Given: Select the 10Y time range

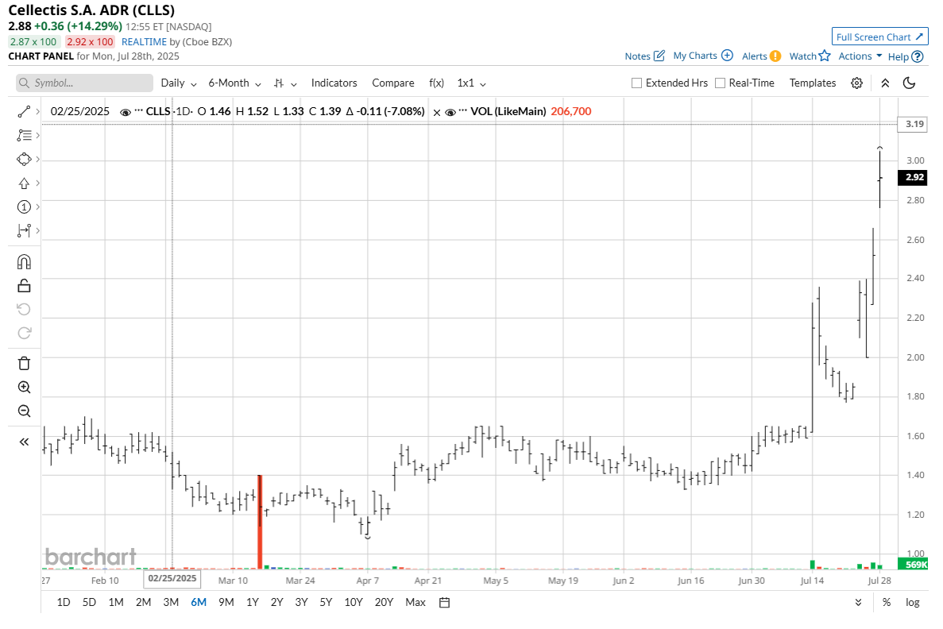Looking at the screenshot, I should tap(354, 603).
